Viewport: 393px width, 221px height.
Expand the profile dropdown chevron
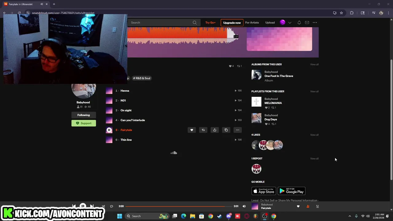pyautogui.click(x=290, y=23)
